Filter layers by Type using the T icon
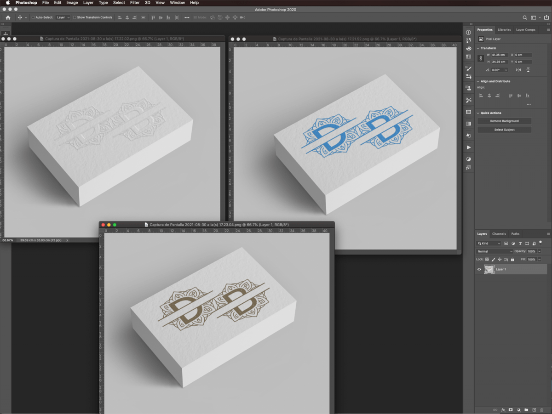Image resolution: width=552 pixels, height=414 pixels. pyautogui.click(x=521, y=243)
